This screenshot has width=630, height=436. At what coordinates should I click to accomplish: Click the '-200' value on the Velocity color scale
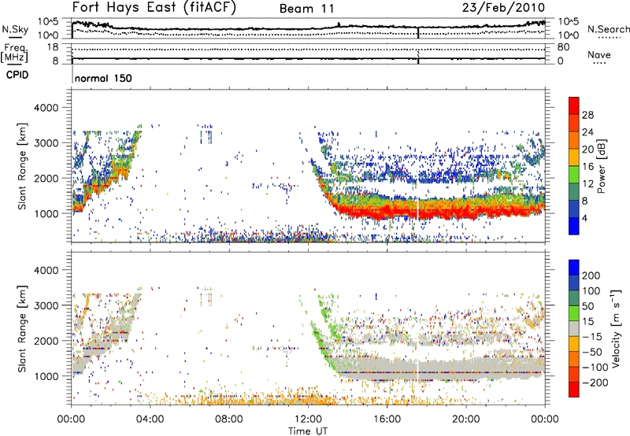pyautogui.click(x=595, y=382)
